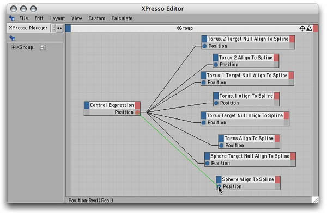Select the Torus.1 Align To Spline node title
Screen dimensions: 327x213
[x=246, y=96]
